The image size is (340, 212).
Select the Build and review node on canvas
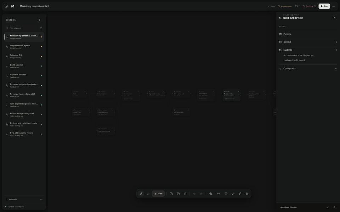coord(232,95)
